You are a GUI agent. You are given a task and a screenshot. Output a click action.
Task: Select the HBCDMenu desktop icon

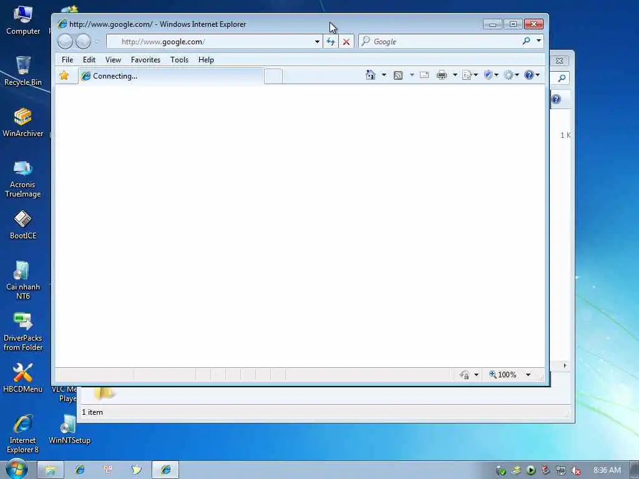pyautogui.click(x=23, y=378)
